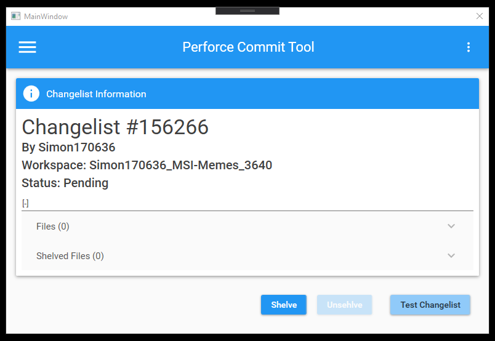495x341 pixels.
Task: Open the hamburger navigation menu
Action: (x=28, y=47)
